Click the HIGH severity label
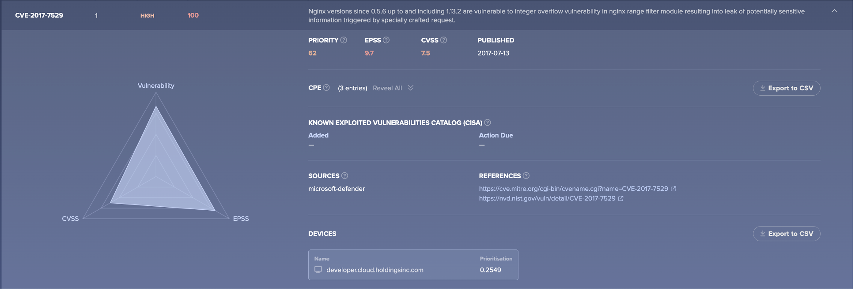The width and height of the screenshot is (855, 290). (x=148, y=15)
